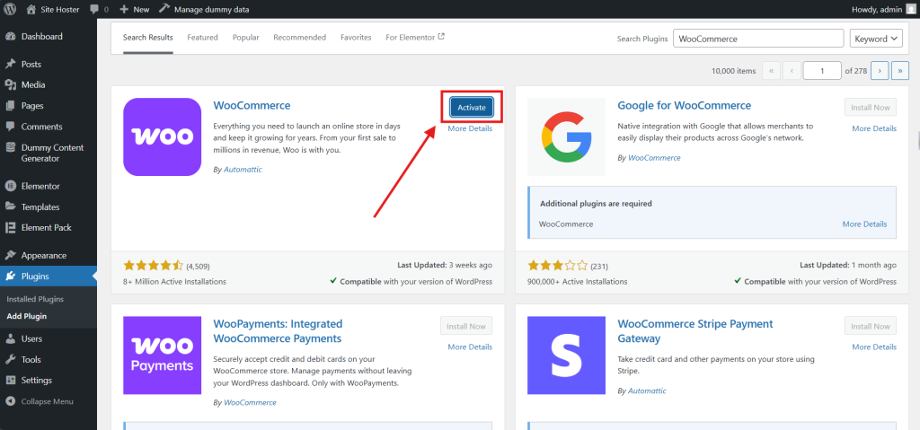Open More Details for Stripe Payment Gateway
The image size is (920, 430).
pos(874,347)
